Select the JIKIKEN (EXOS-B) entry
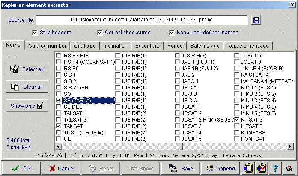Viewport: 298px width, 176px height. (x=262, y=68)
